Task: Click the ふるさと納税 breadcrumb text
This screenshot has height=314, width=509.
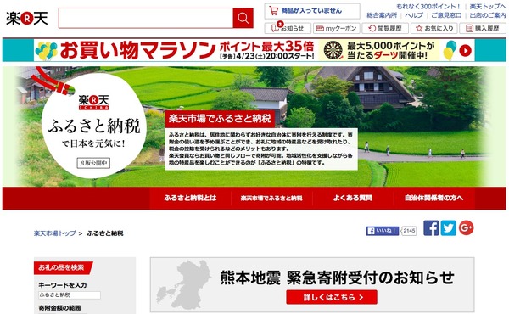Action: 105,233
